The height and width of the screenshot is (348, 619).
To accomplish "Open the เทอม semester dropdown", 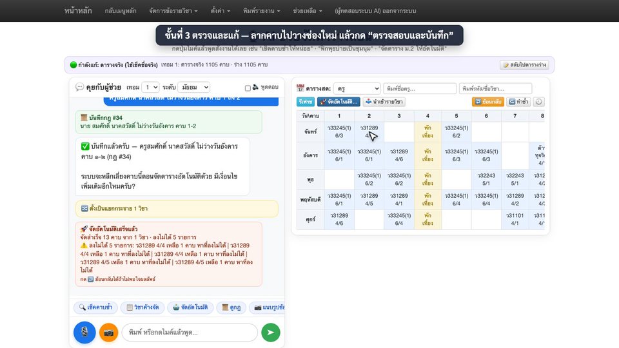I will (x=150, y=87).
